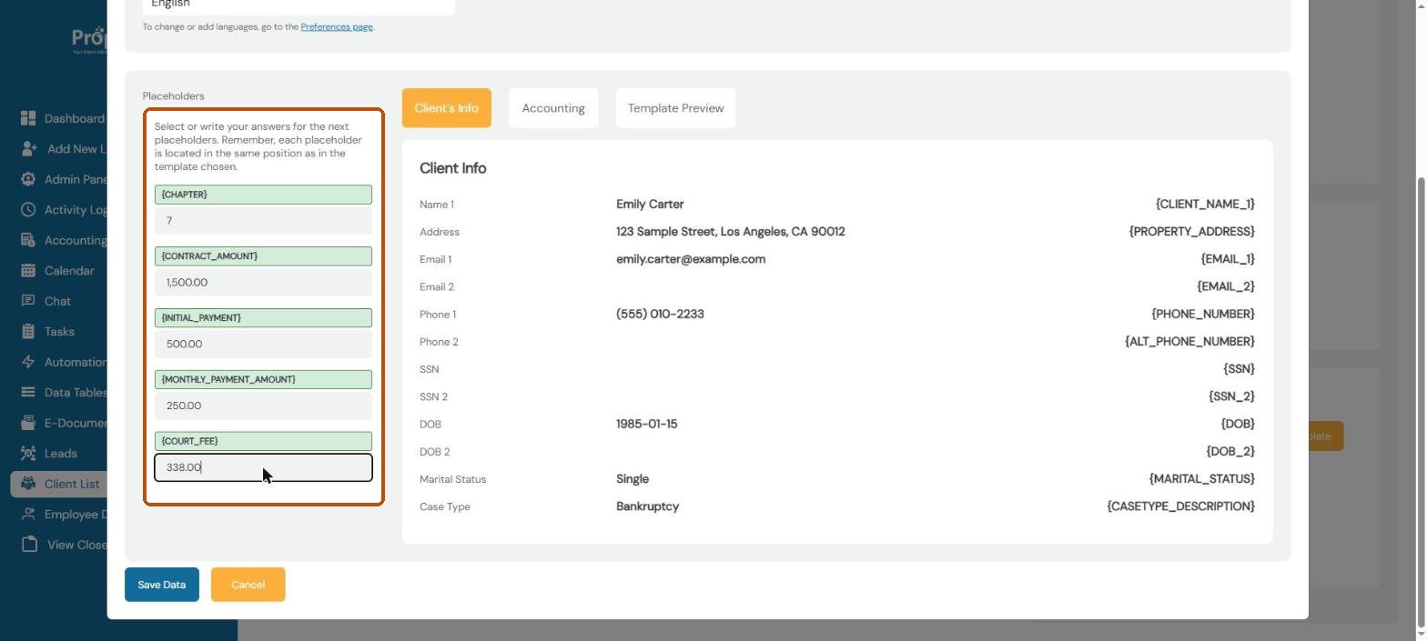Image resolution: width=1427 pixels, height=641 pixels.
Task: Click the Leads sidebar icon
Action: click(28, 453)
